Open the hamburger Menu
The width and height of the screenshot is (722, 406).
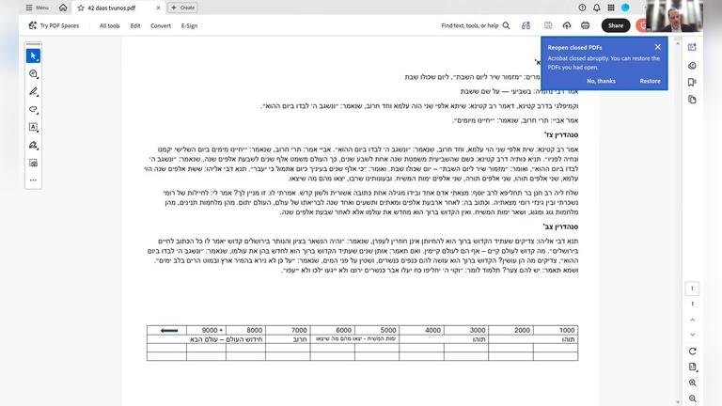click(x=38, y=8)
